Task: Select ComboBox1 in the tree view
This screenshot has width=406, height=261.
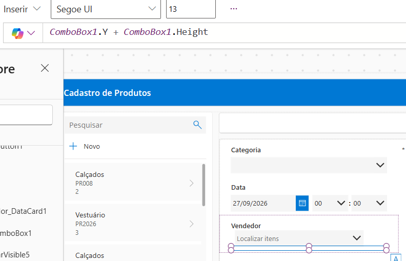Action: coord(16,233)
